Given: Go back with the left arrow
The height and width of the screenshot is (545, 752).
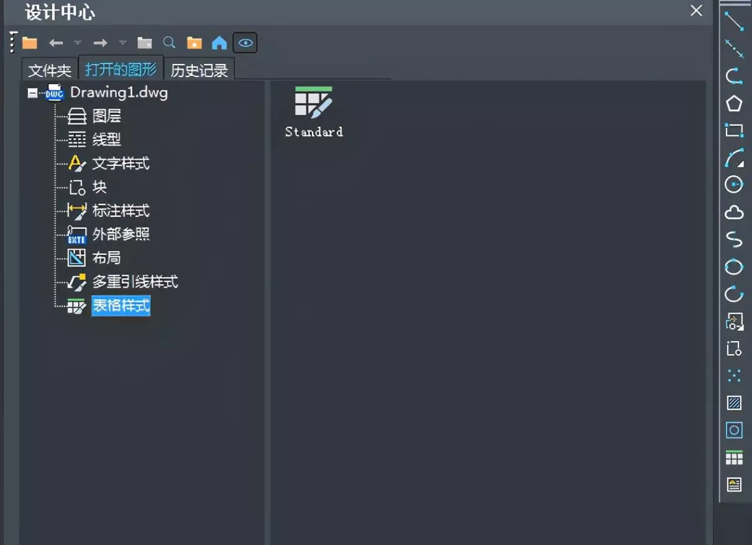Looking at the screenshot, I should 56,43.
